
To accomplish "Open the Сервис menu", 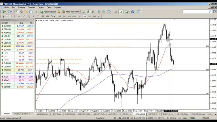I will click(x=41, y=7).
